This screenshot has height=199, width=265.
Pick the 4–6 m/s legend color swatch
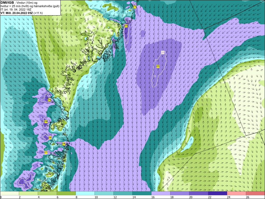tap(47, 193)
